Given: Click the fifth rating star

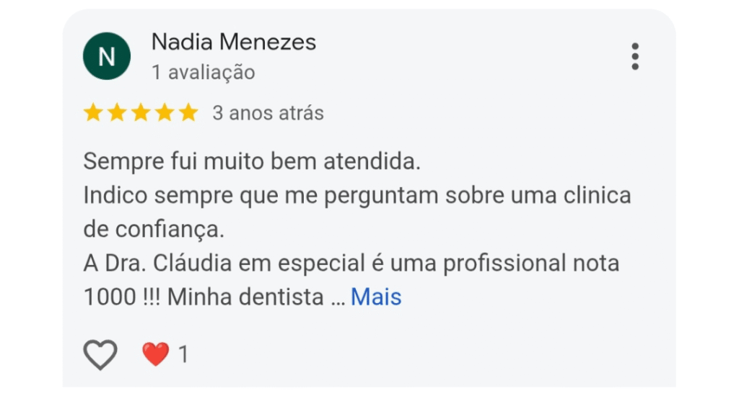Looking at the screenshot, I should click(188, 113).
